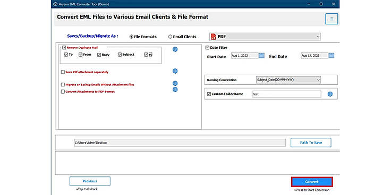Click the Saves/Backup/Migrate As label
Screen dimensions: 391x195
(x=92, y=36)
